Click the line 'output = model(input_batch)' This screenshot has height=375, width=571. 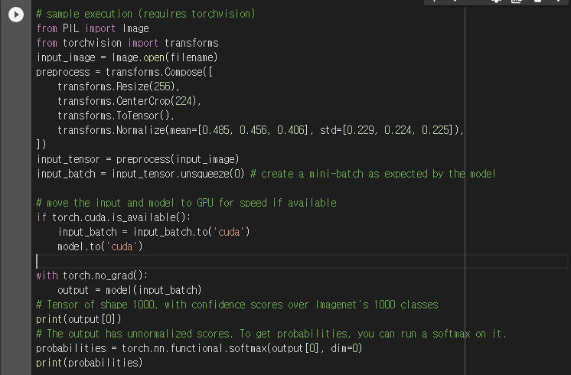129,290
